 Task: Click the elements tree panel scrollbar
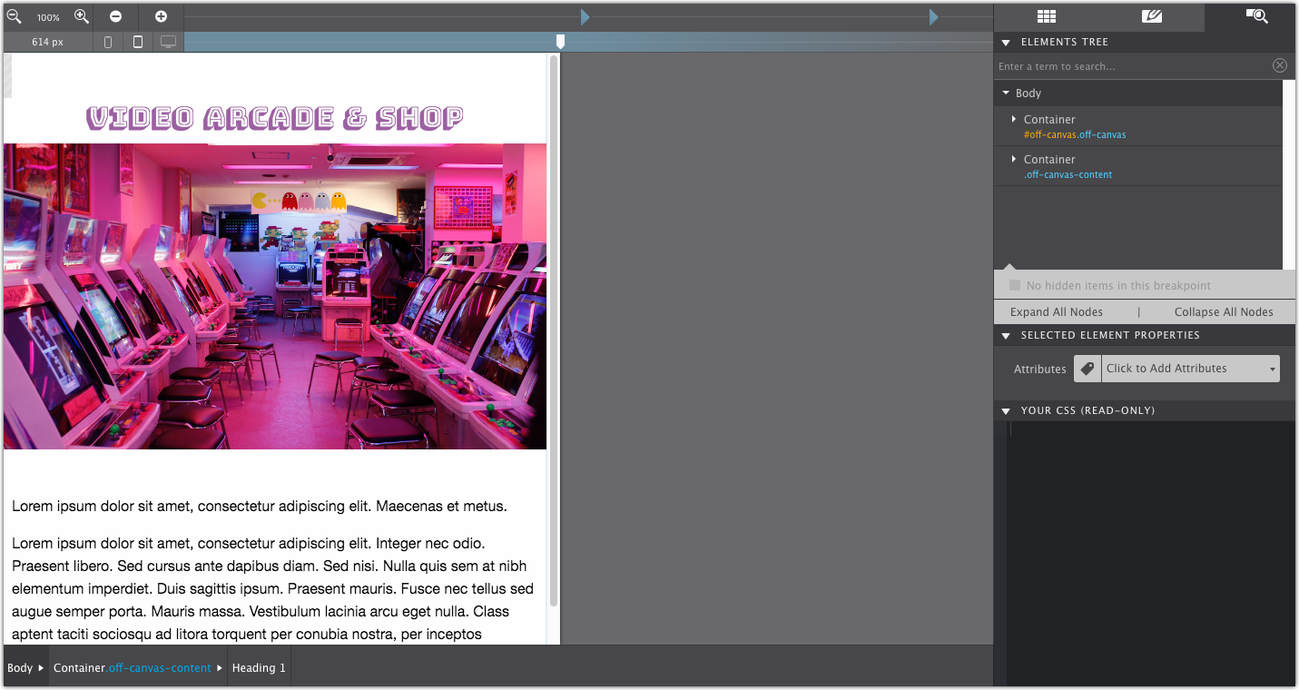(x=1289, y=174)
